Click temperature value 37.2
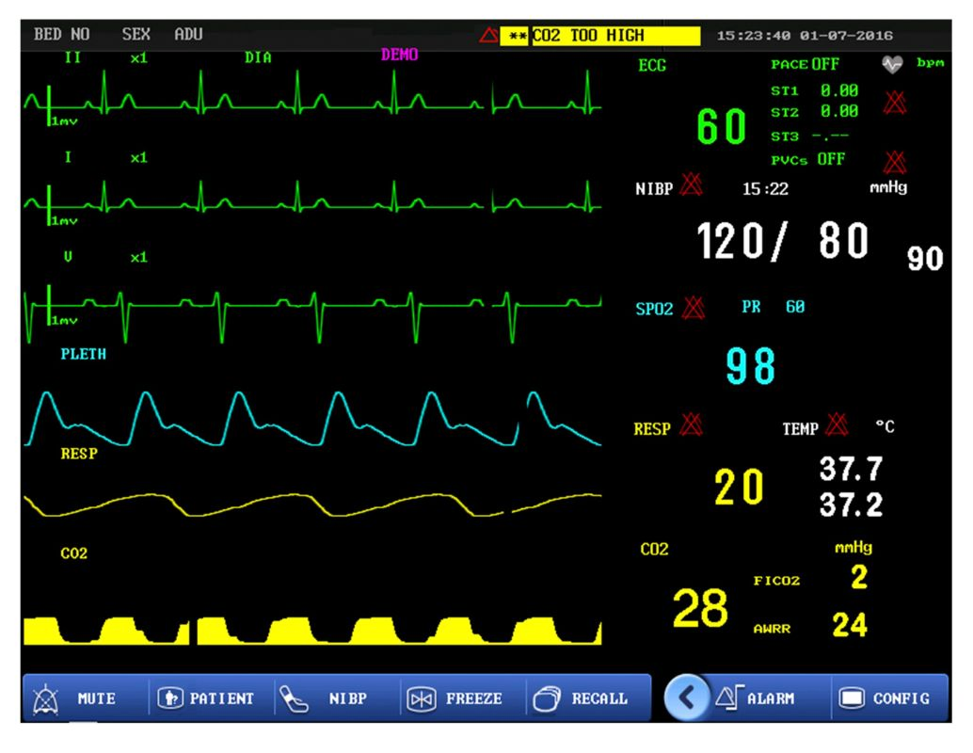Screen dimensions: 973x753 tap(851, 505)
